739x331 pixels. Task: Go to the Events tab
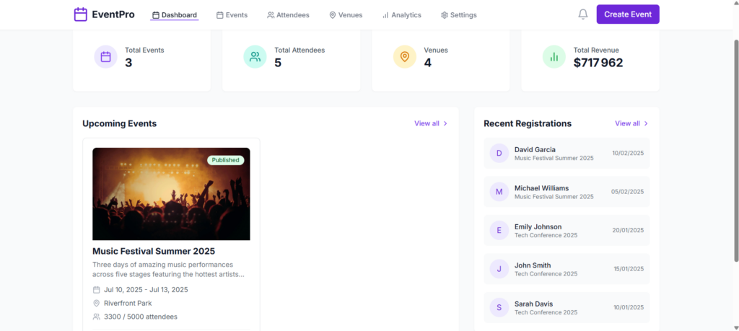[x=232, y=15]
